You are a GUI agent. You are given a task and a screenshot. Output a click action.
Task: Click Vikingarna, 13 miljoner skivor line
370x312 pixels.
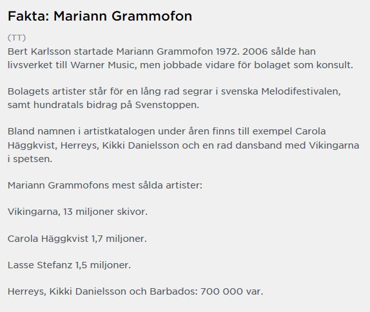tap(77, 212)
